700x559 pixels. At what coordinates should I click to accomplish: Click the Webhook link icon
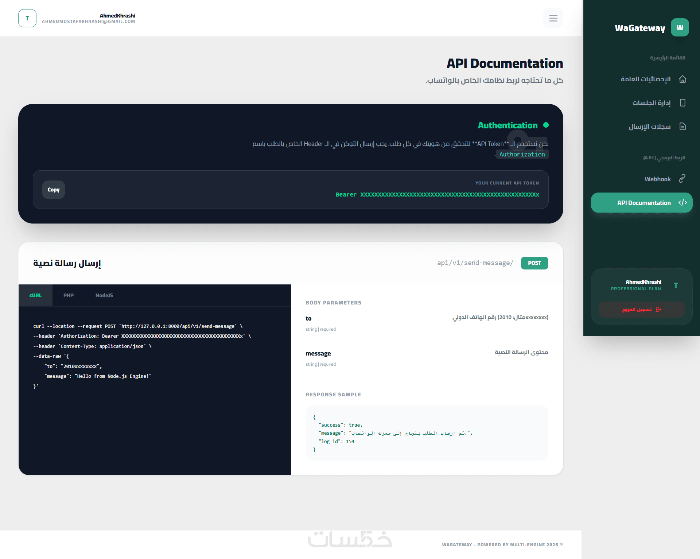pos(682,179)
